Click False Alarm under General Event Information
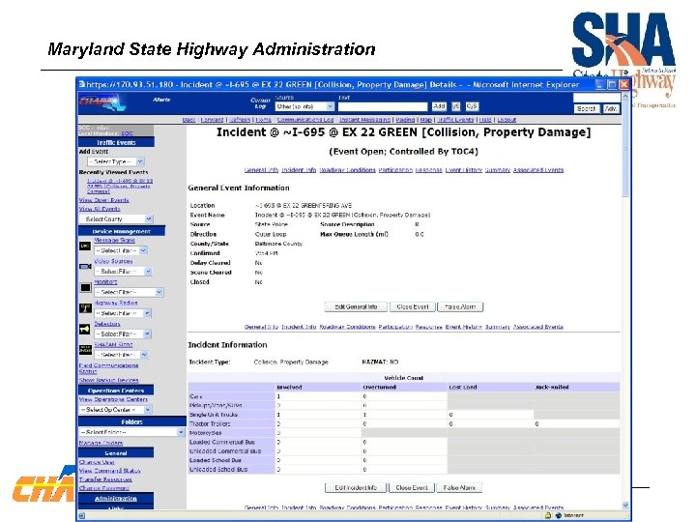 click(x=460, y=306)
